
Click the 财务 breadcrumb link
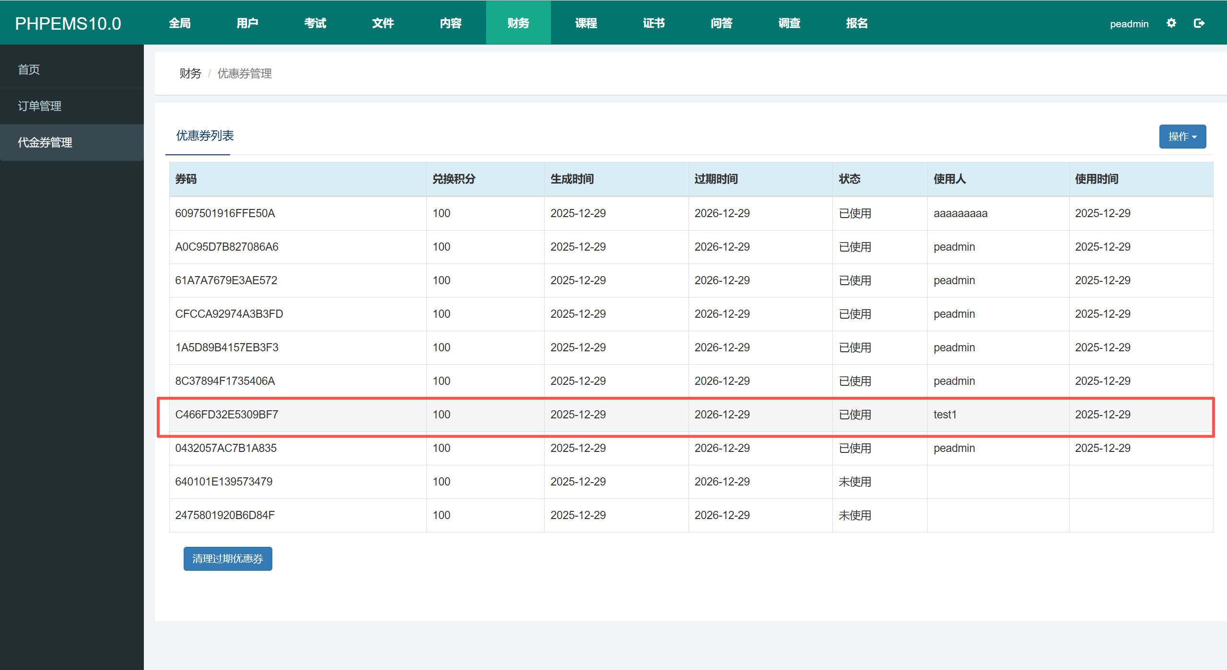pyautogui.click(x=190, y=73)
